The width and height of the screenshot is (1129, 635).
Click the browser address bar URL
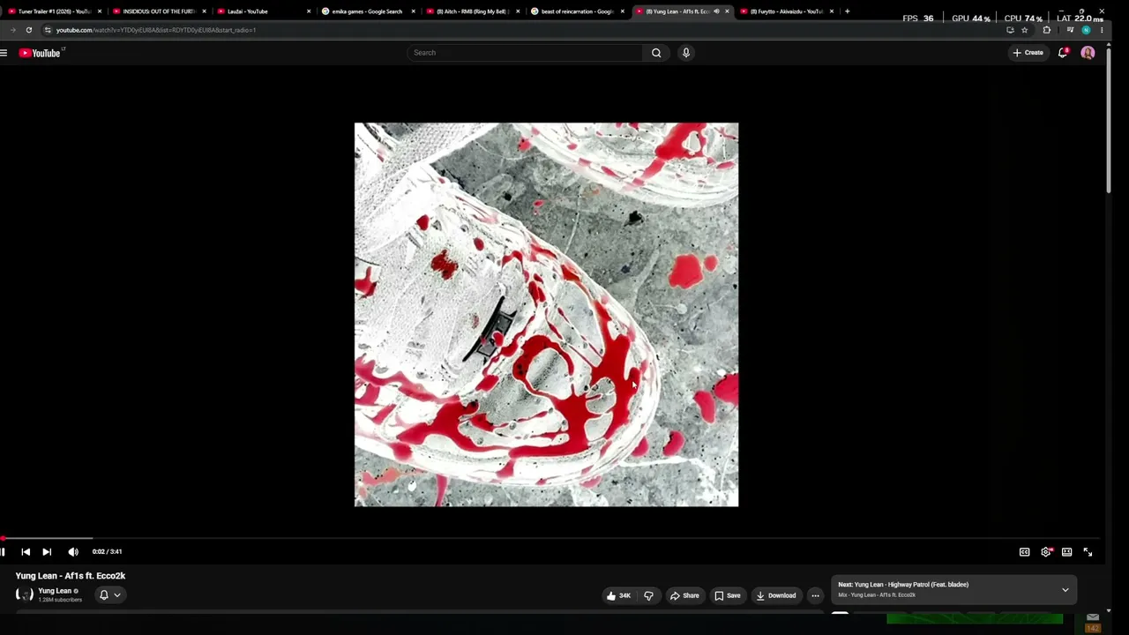156,30
